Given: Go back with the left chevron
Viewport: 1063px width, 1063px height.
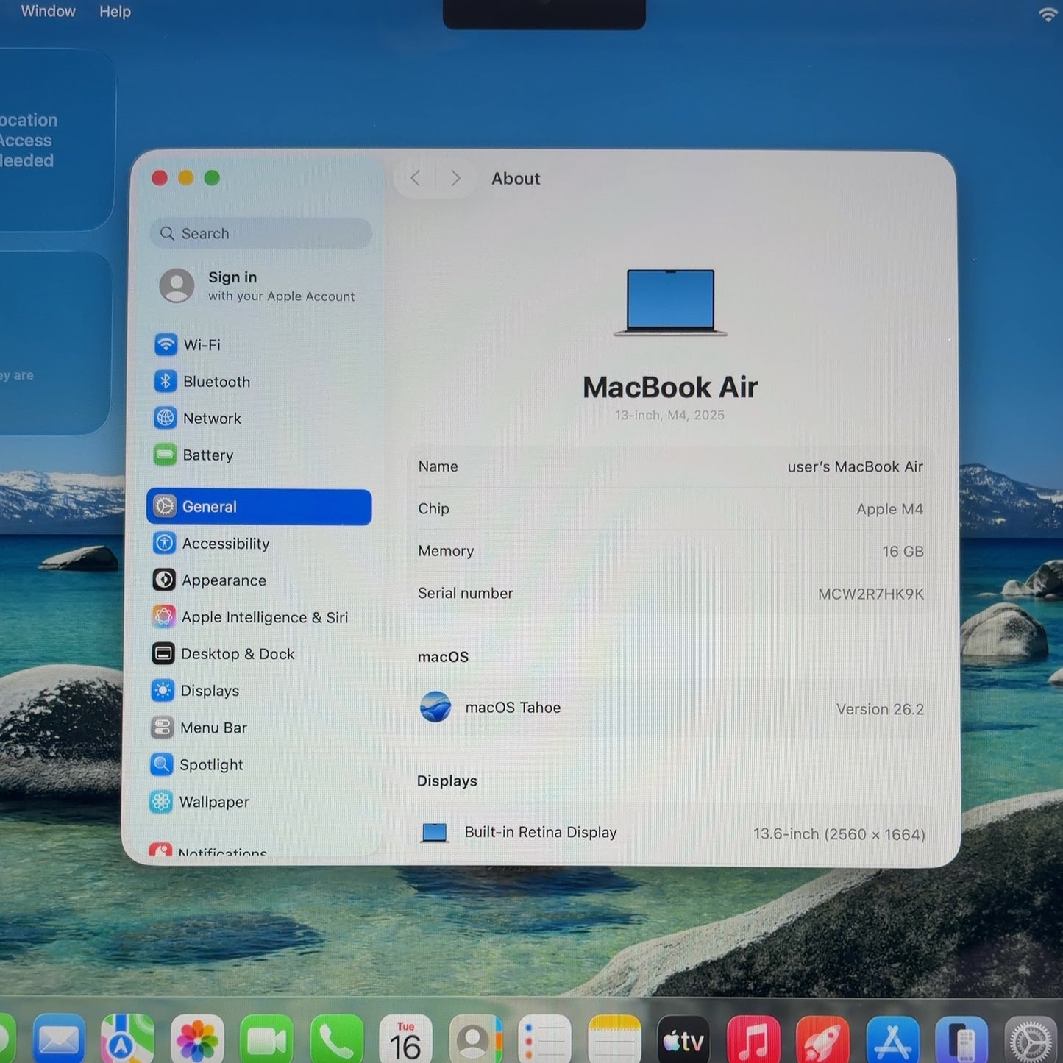Looking at the screenshot, I should [x=416, y=178].
